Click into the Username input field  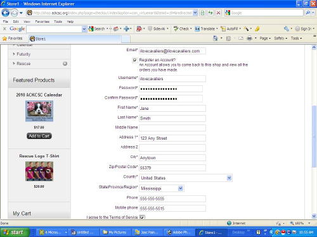(172, 79)
